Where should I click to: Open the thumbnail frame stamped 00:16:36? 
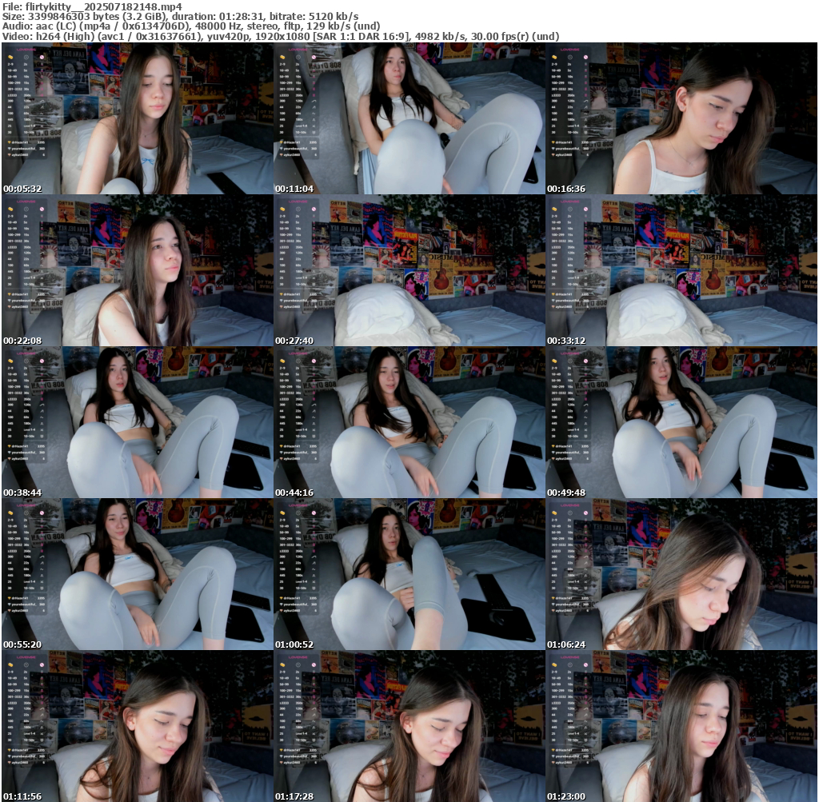(x=681, y=118)
